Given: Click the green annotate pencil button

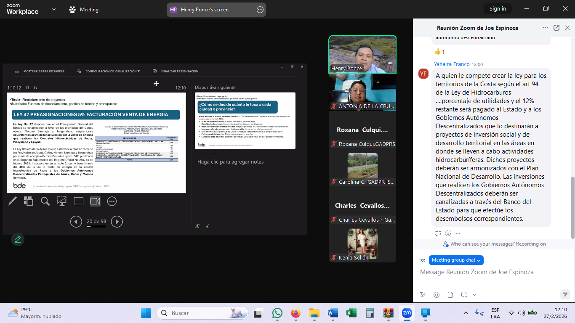Looking at the screenshot, I should coord(18,239).
